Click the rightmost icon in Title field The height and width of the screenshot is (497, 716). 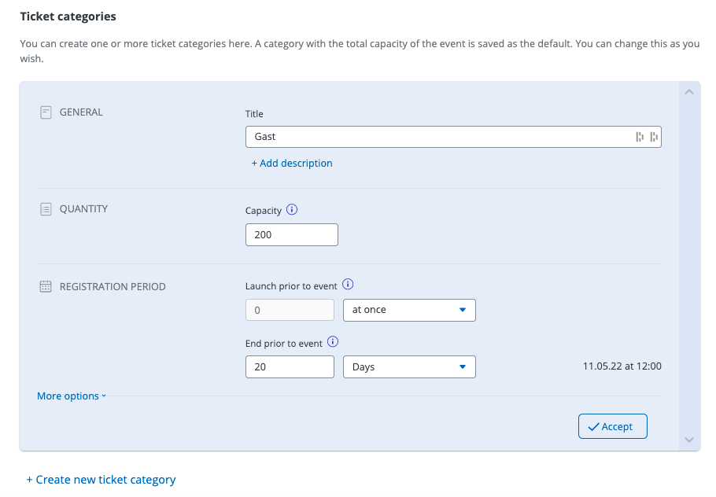(654, 137)
